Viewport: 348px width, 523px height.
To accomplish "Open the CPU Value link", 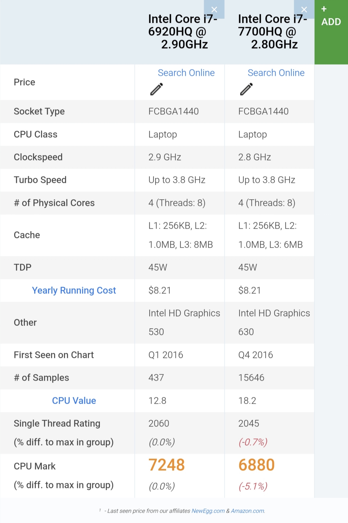I will click(74, 401).
